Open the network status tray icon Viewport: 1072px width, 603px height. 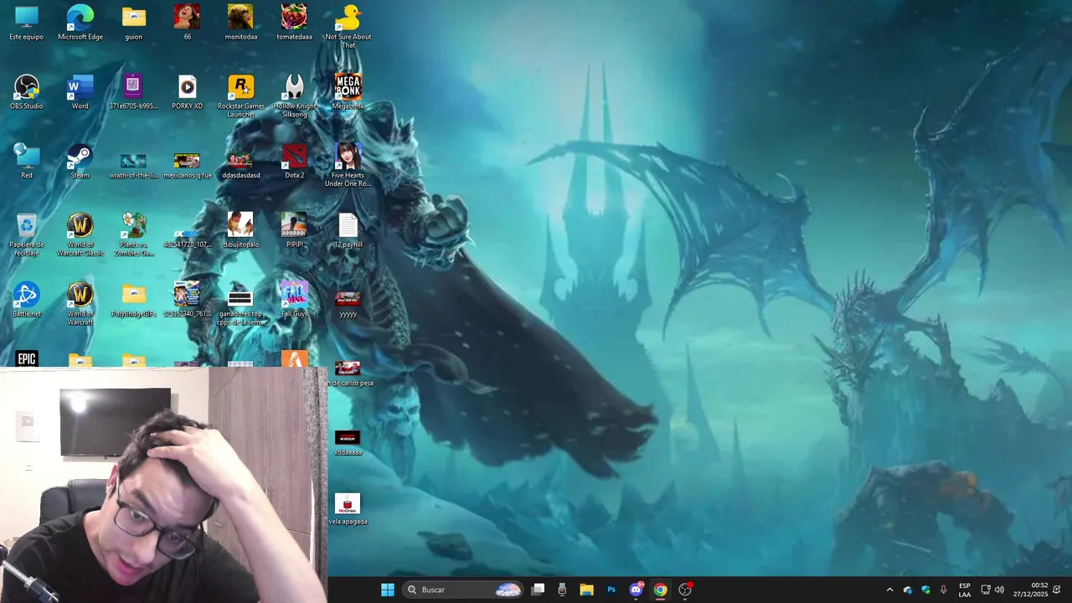[986, 590]
